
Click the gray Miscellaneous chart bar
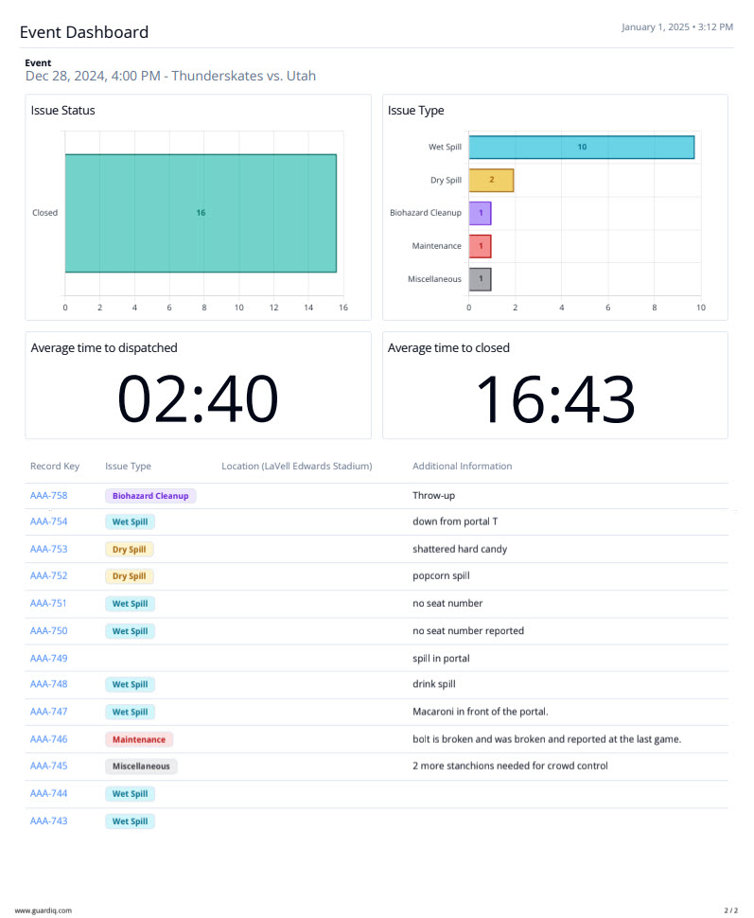pos(480,279)
